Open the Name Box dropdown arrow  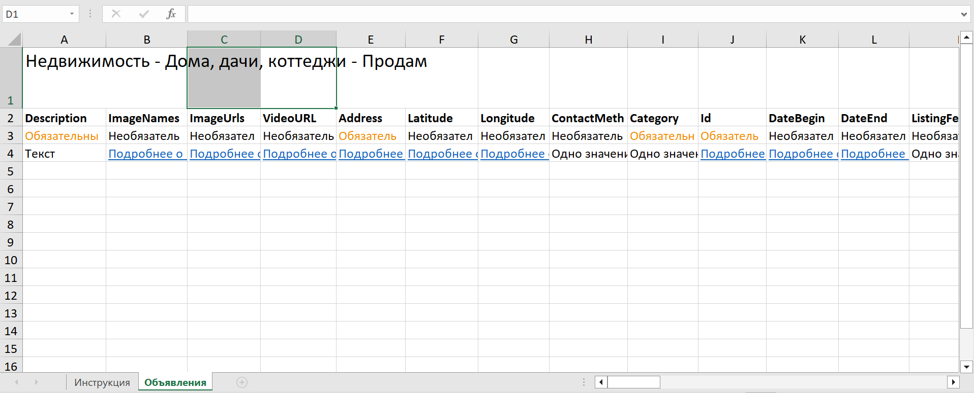point(72,14)
